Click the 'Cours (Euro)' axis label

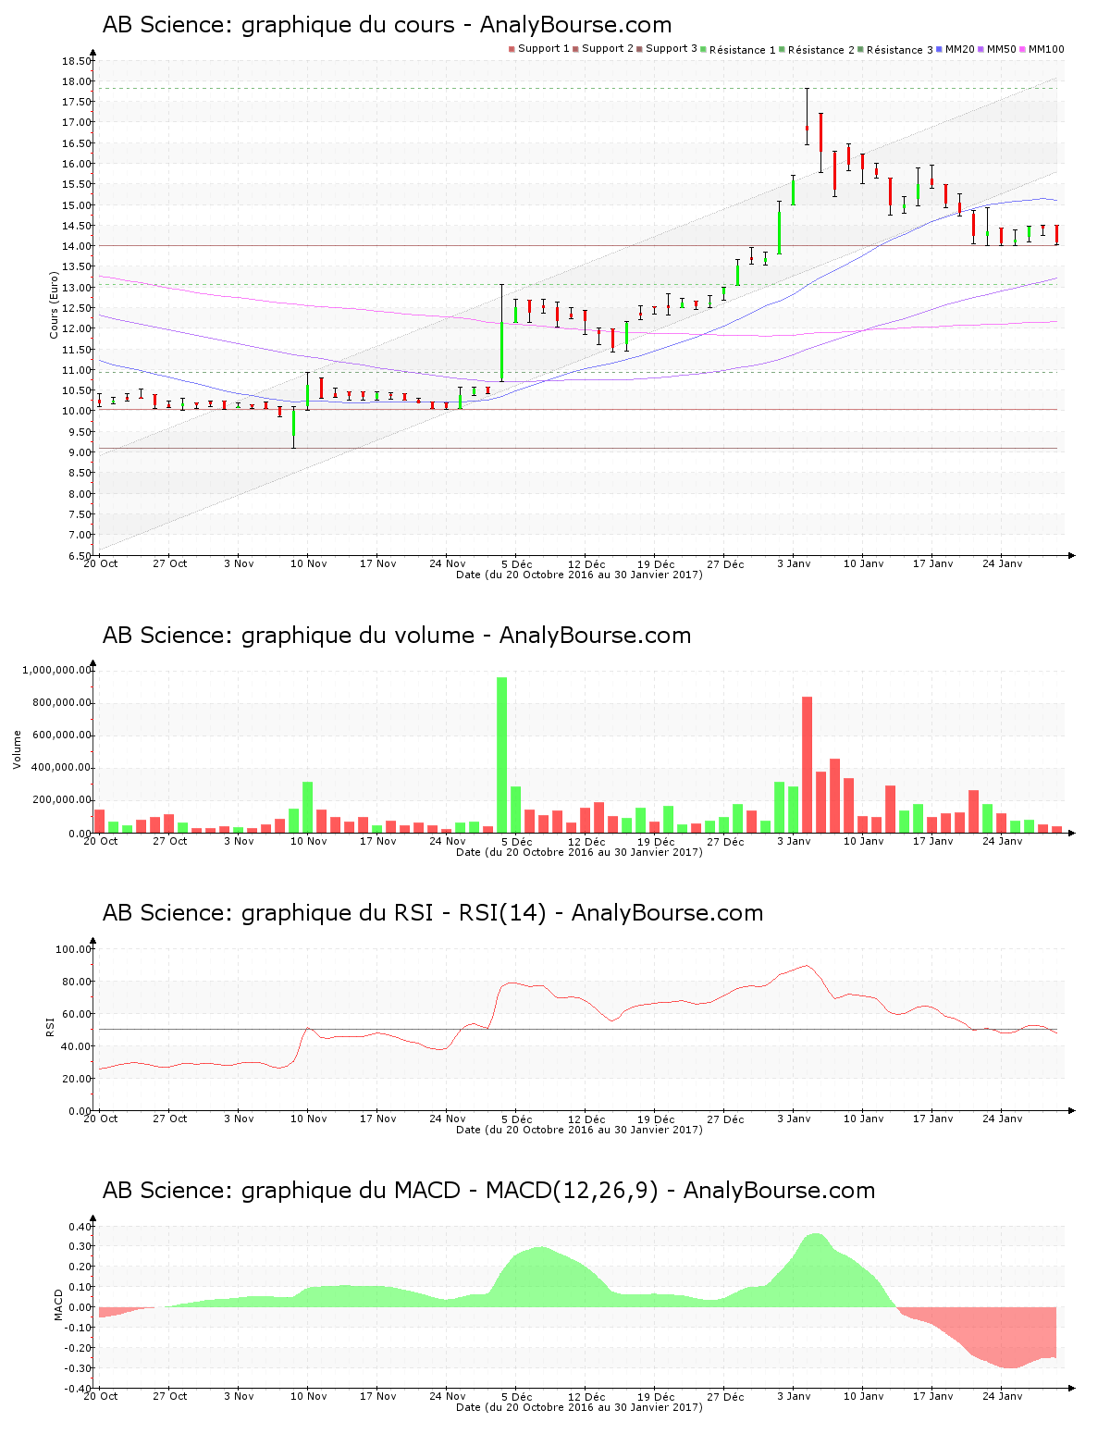click(x=55, y=304)
